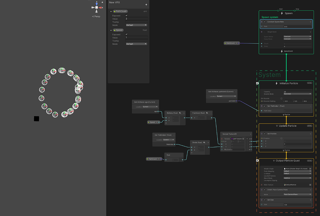Open the Blend Mode dropdown showing Additive

(x=297, y=178)
